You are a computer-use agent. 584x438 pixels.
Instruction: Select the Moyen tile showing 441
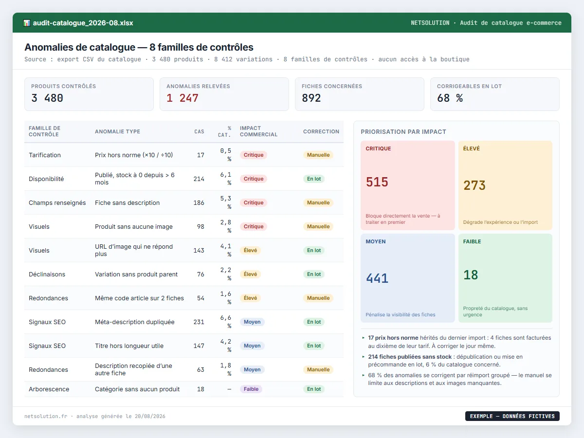[408, 278]
